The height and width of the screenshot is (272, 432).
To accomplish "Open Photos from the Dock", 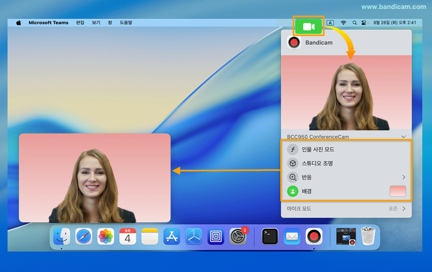I will click(106, 236).
